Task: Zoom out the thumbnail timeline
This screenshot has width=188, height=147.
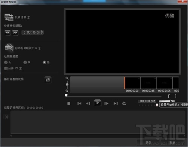Action: coord(67,91)
